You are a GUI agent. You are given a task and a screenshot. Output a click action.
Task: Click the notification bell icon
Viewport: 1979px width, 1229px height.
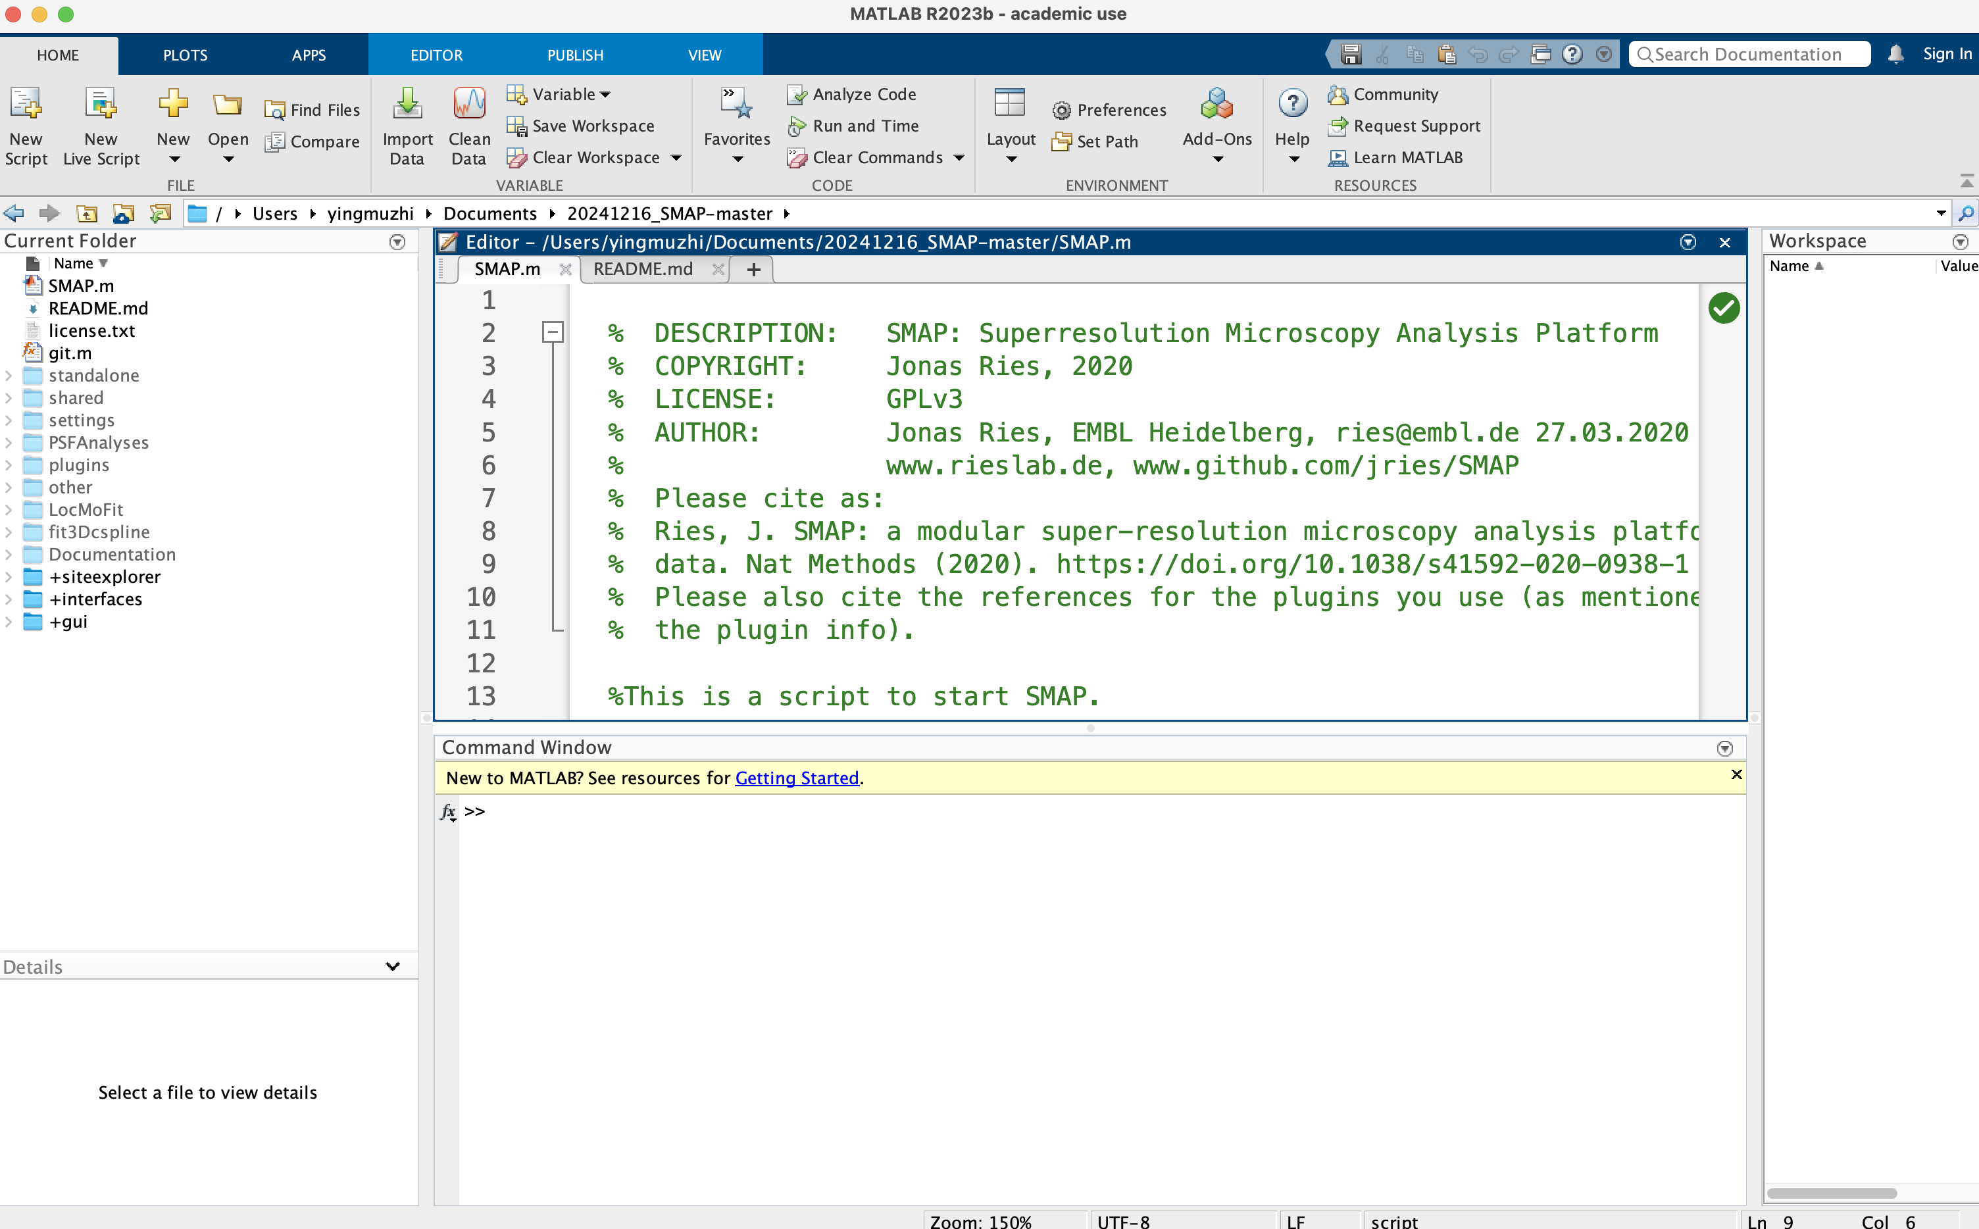[1895, 55]
